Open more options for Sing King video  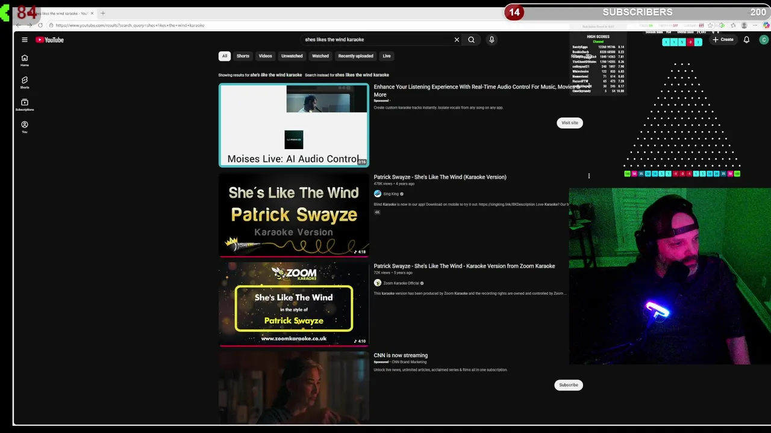[x=588, y=176]
